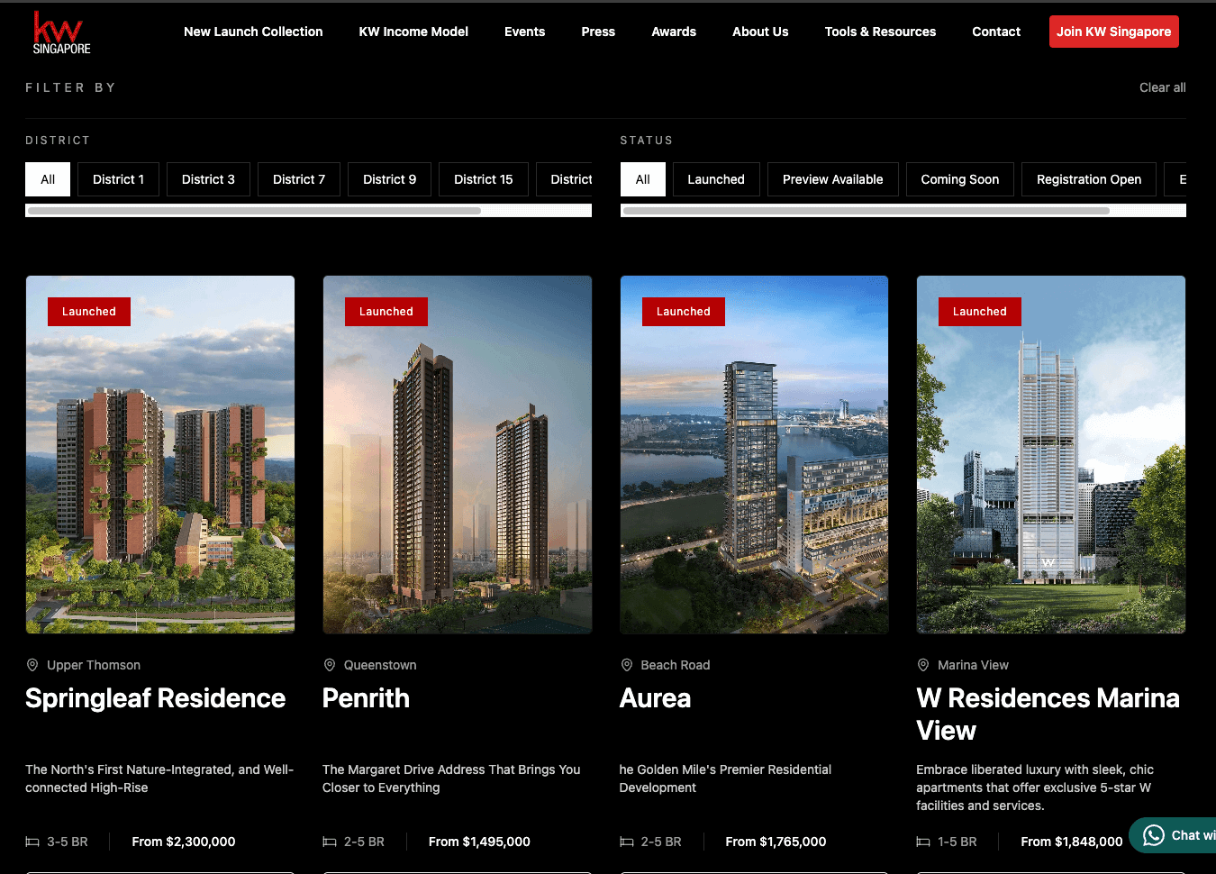Open the New Launch Collection menu

tap(253, 32)
